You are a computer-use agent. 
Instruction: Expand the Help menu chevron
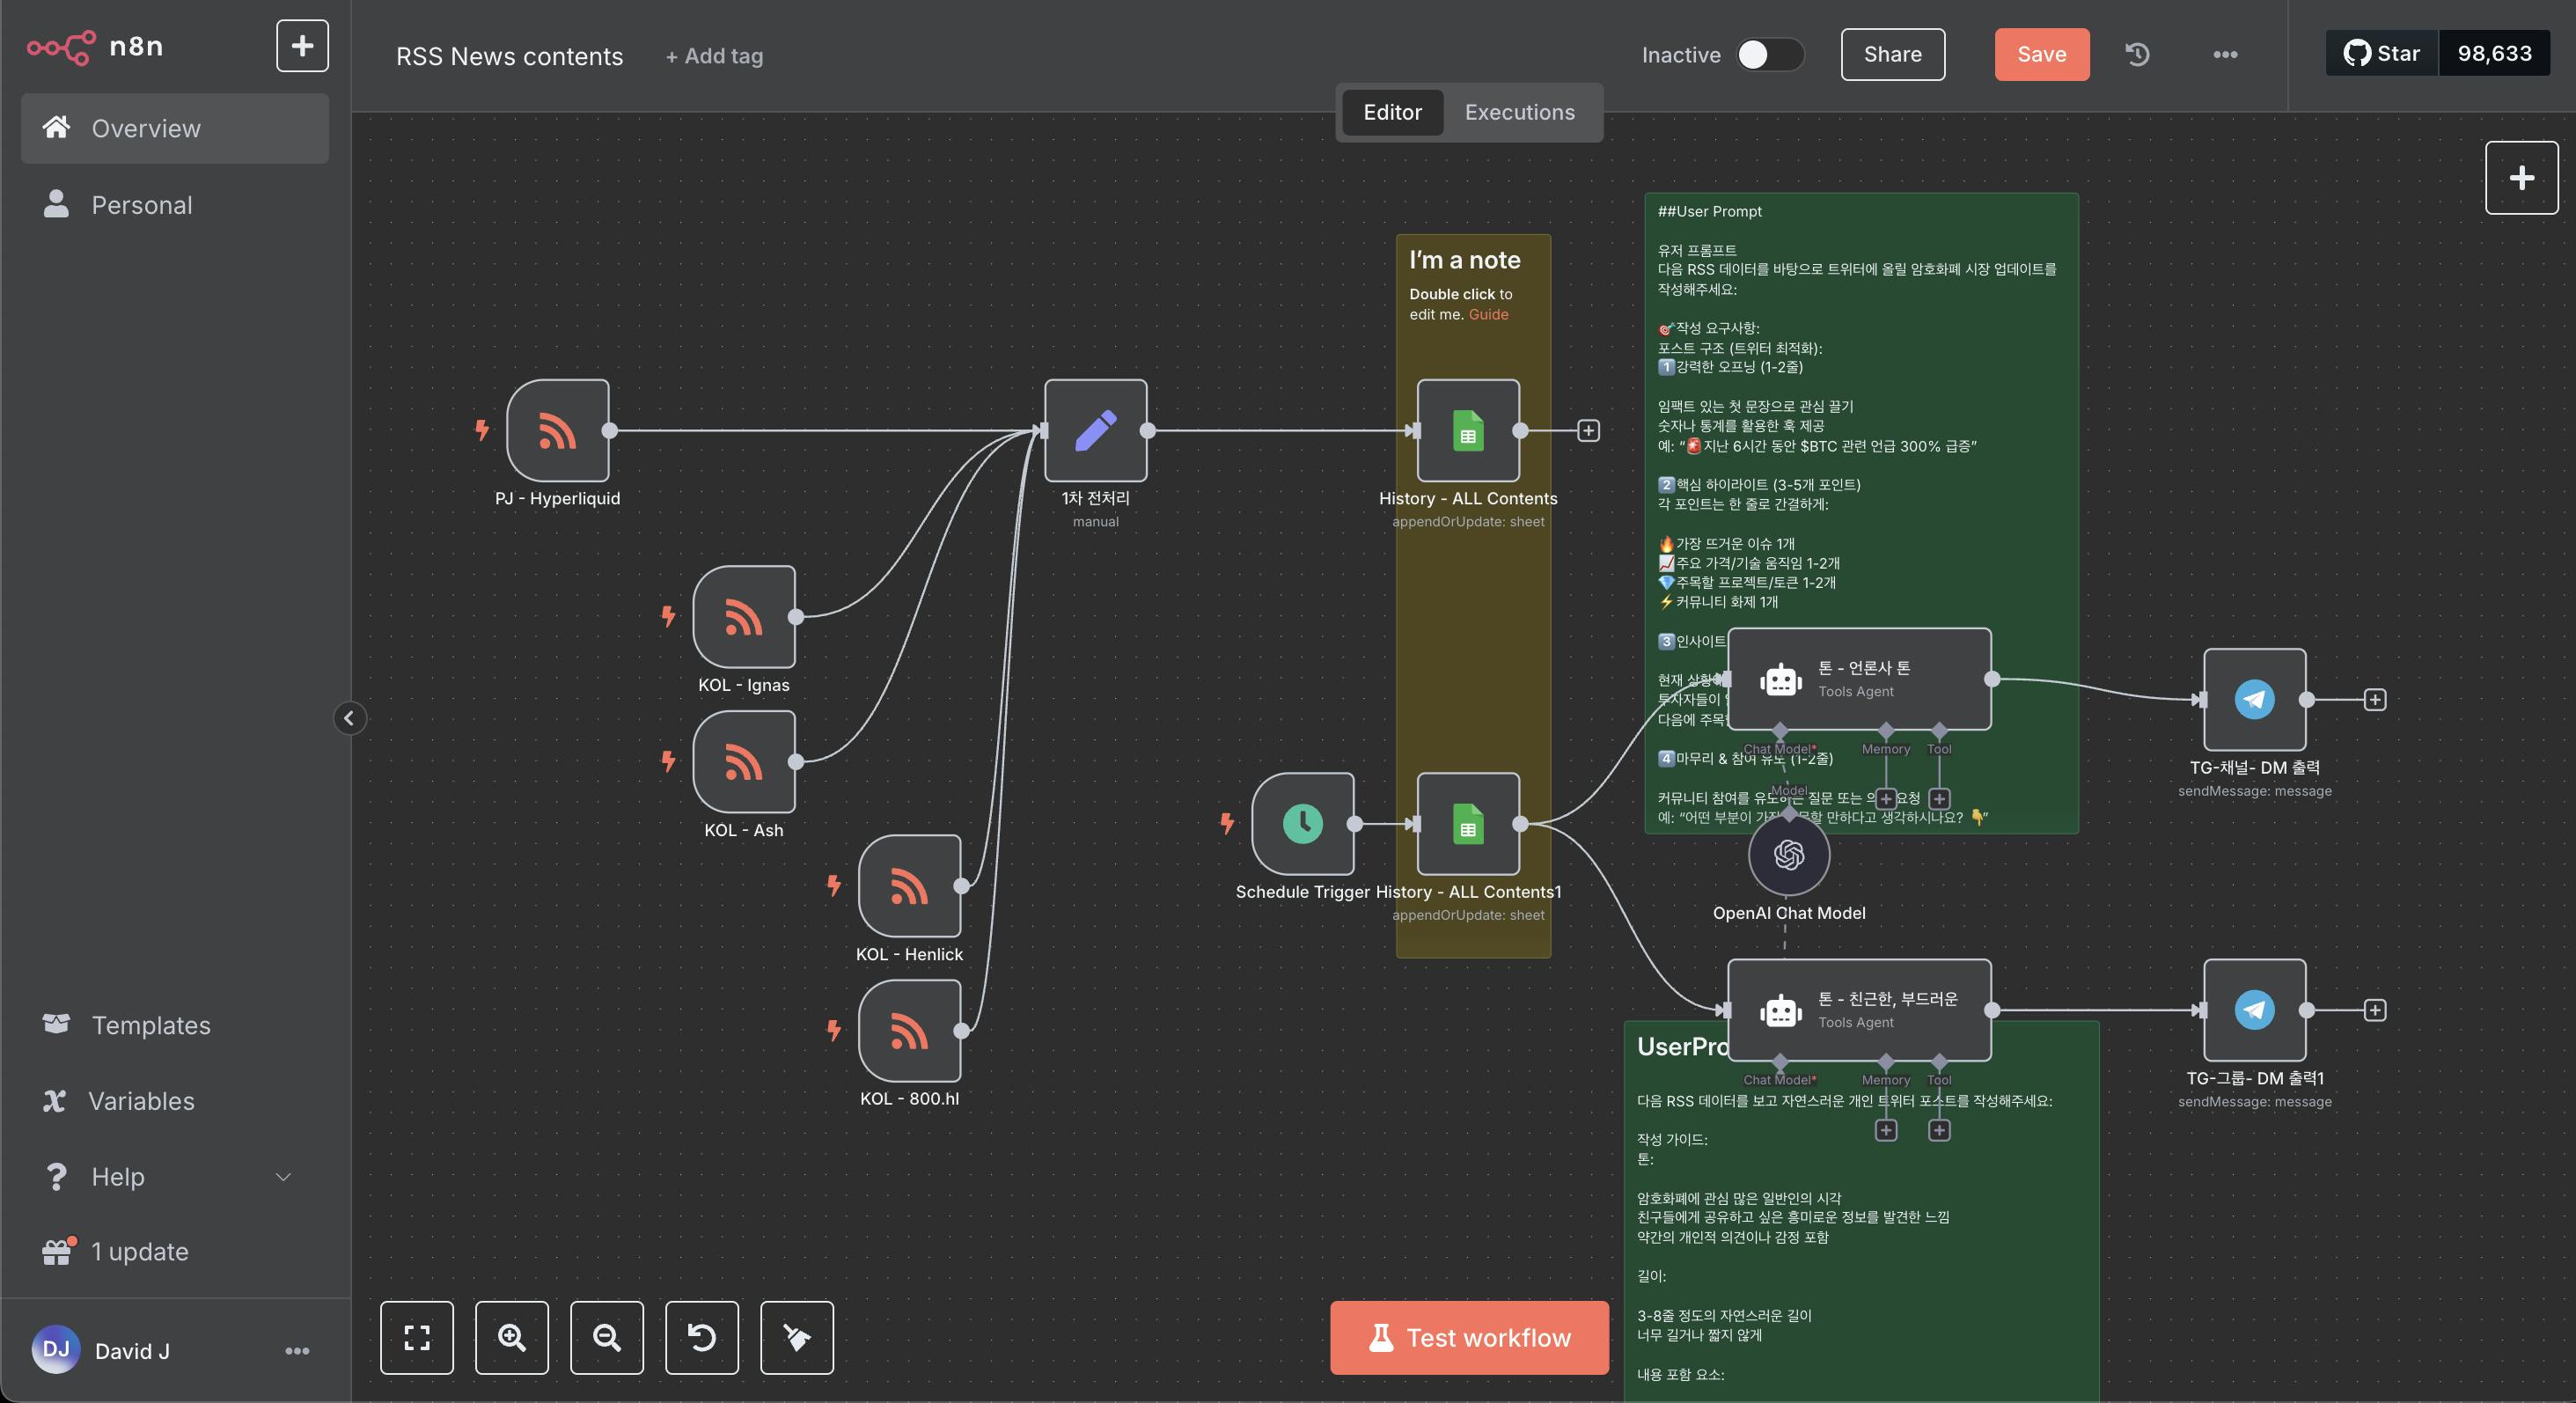(x=283, y=1177)
